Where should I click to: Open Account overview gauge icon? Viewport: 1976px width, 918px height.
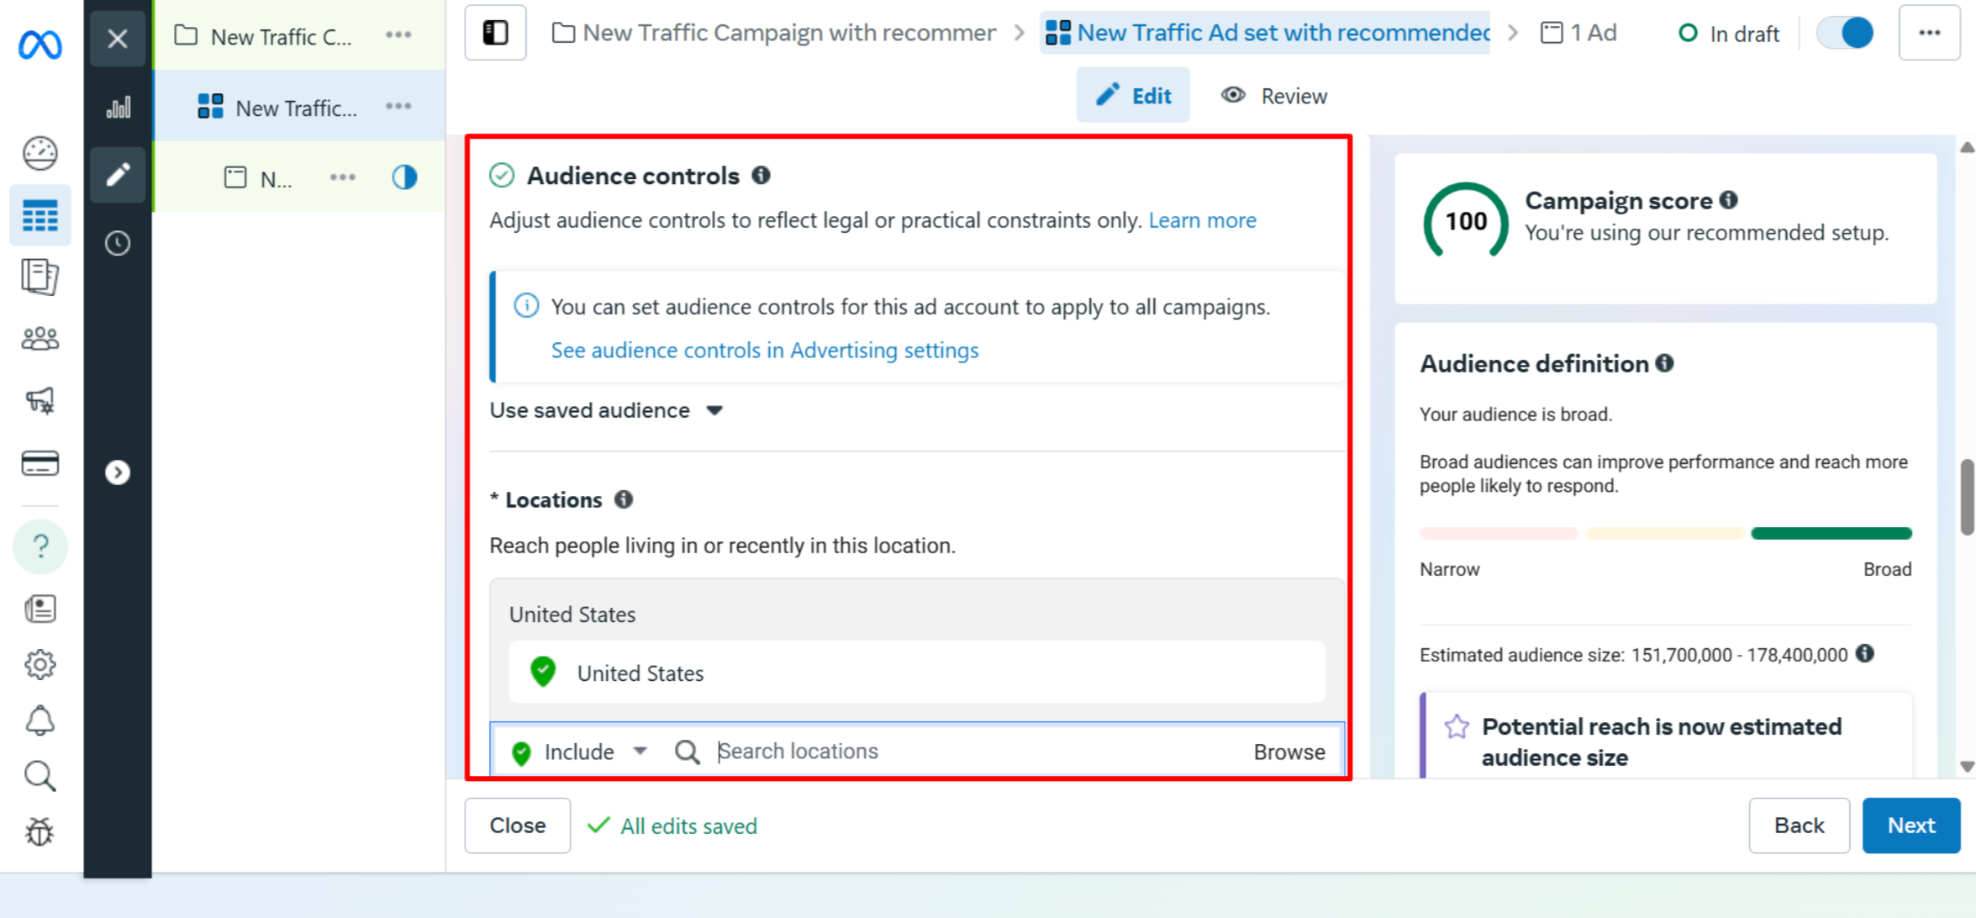pyautogui.click(x=40, y=153)
